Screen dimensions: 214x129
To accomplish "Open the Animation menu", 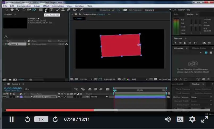I will click(x=58, y=6).
